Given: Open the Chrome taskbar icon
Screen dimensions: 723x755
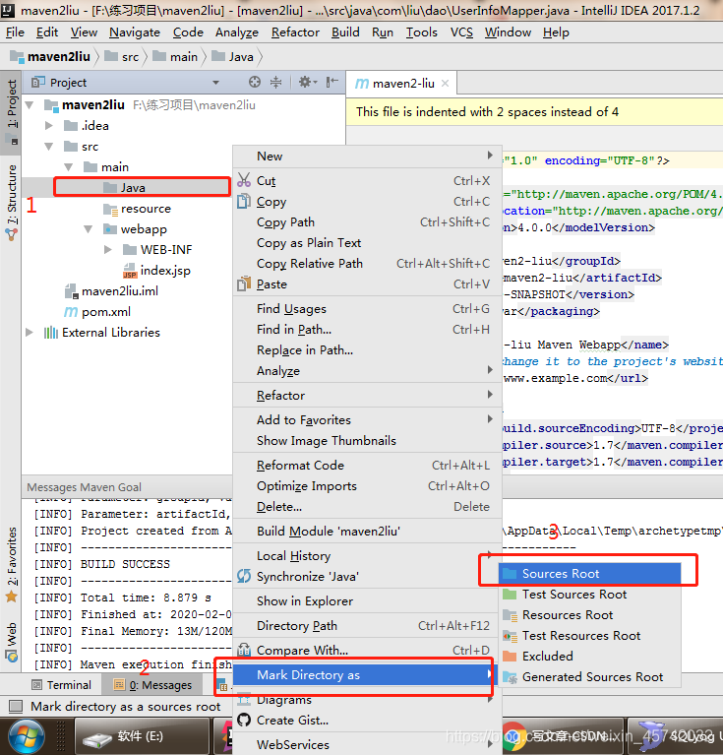Looking at the screenshot, I should point(514,736).
